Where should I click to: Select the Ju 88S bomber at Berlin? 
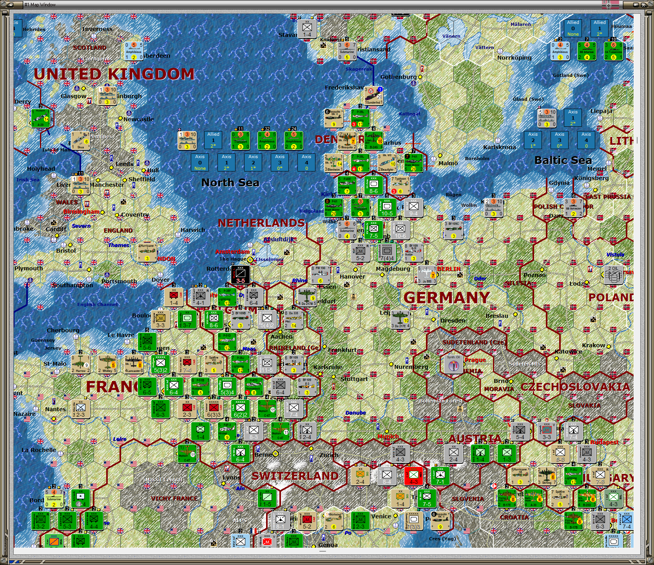point(427,275)
